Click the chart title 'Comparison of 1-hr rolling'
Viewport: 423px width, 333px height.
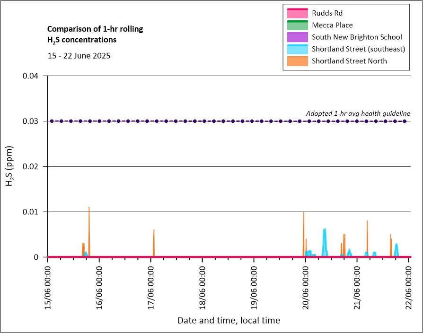click(95, 29)
